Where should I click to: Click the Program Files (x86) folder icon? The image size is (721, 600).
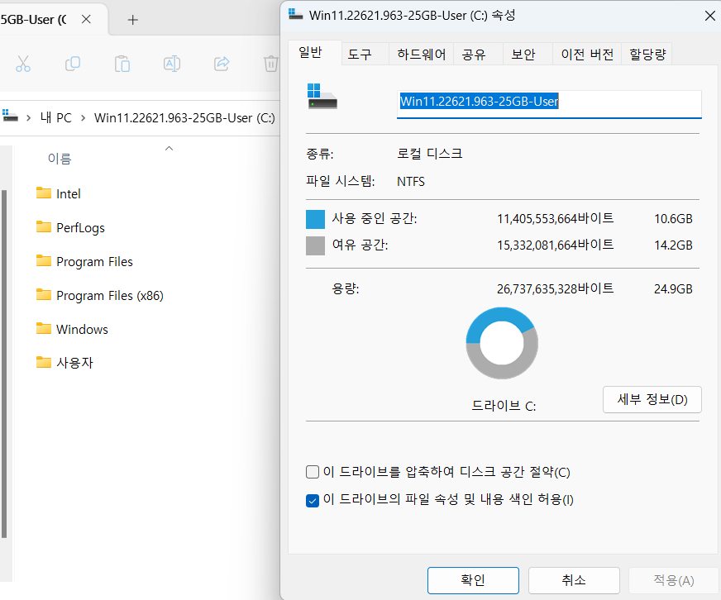[x=44, y=294]
